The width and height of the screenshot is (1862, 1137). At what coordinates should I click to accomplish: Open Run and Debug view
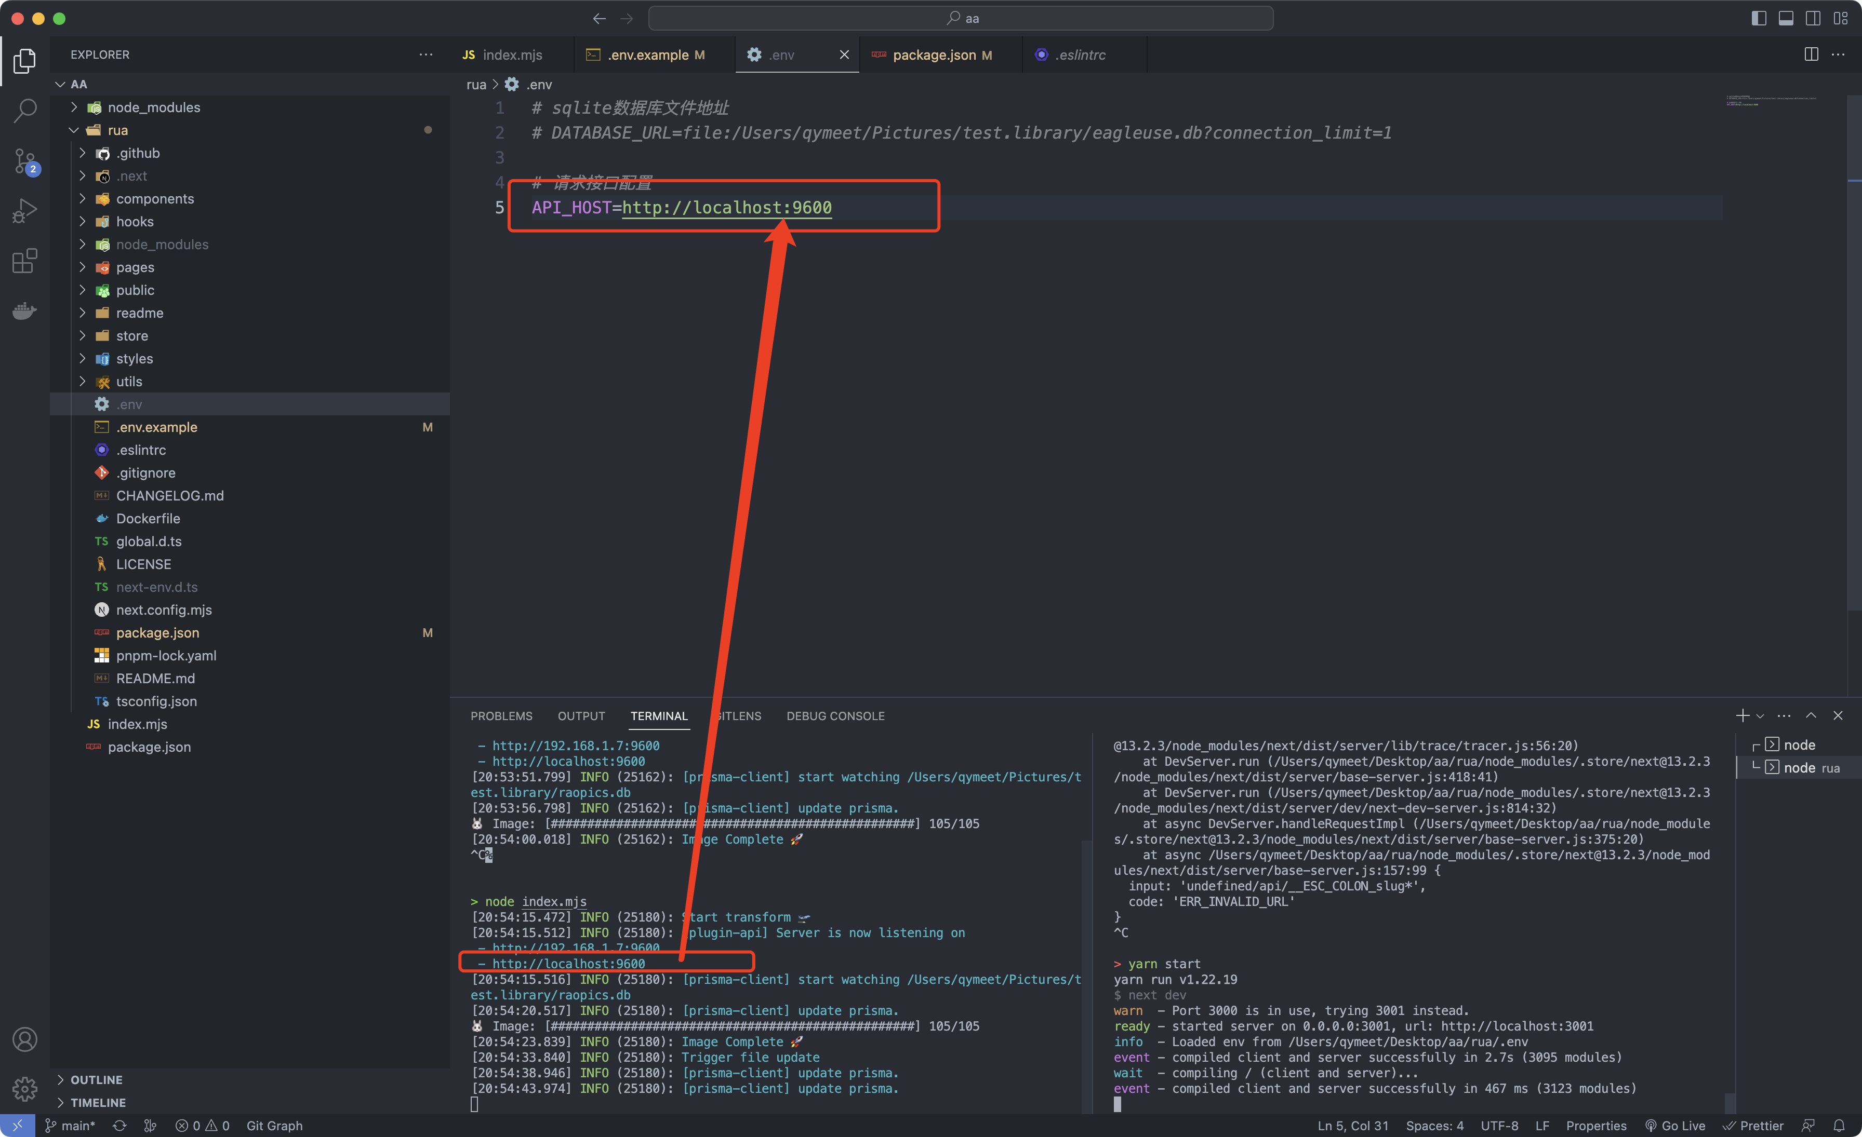25,211
